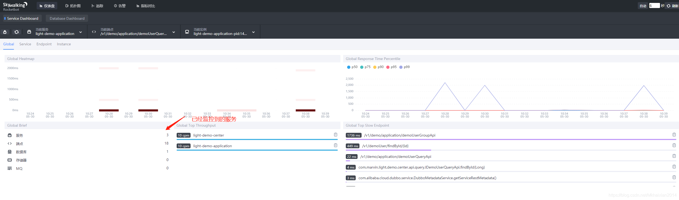679x200 pixels.
Task: Switch to the Endpoint tab
Action: point(44,44)
